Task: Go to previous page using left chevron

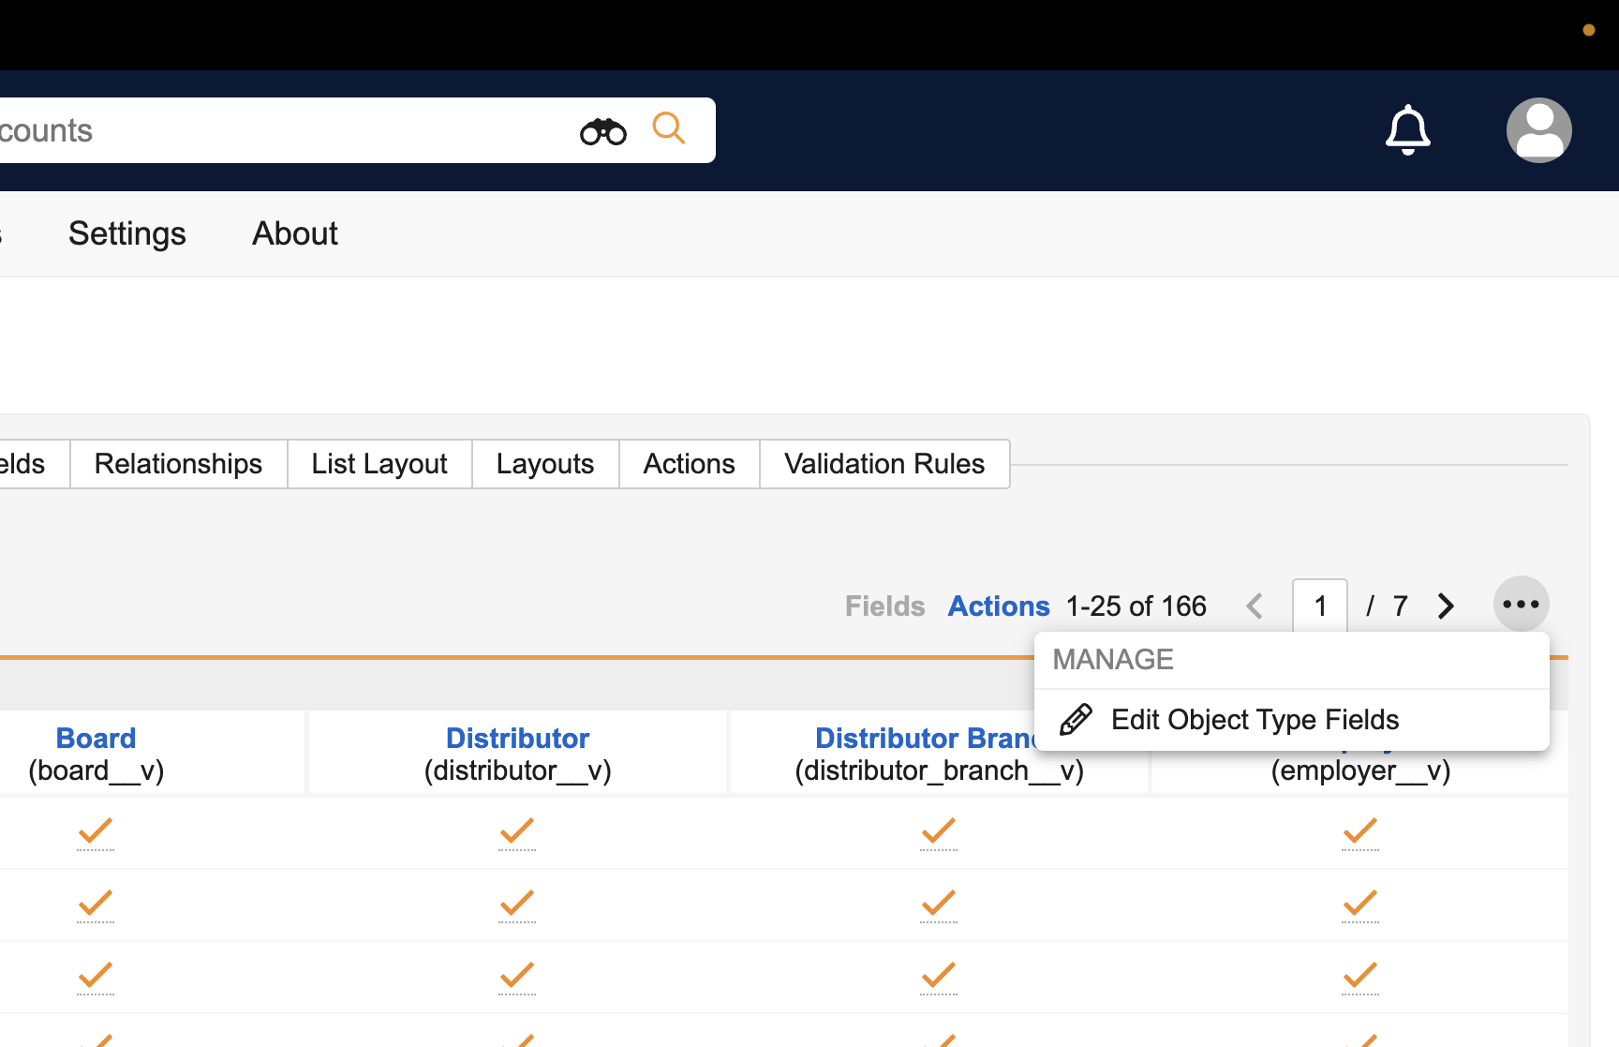Action: pos(1255,606)
